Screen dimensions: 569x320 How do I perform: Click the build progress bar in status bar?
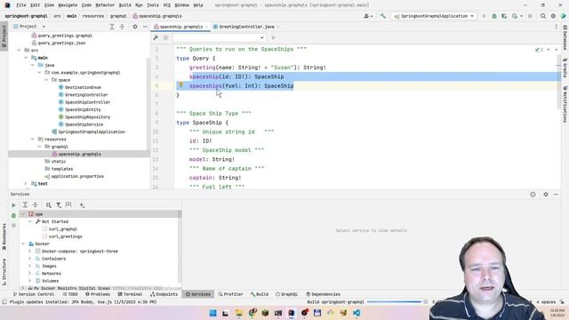(394, 302)
